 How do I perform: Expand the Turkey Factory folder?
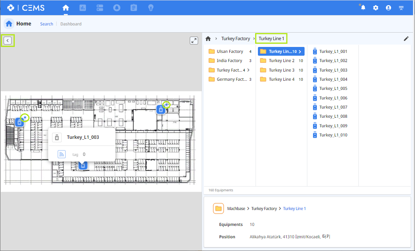point(230,70)
